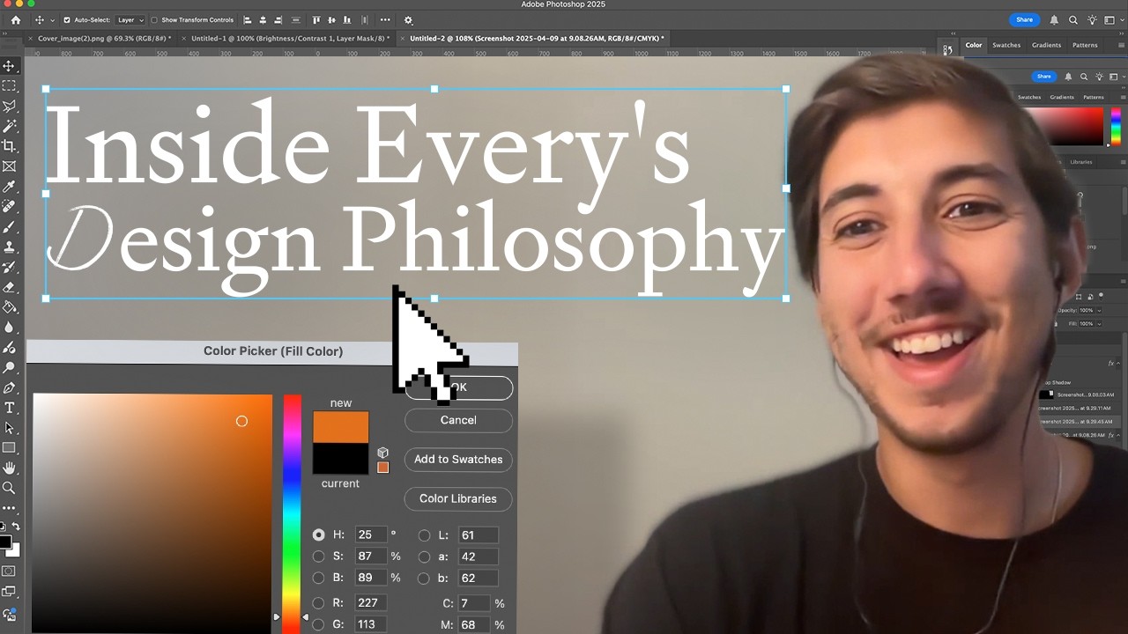
Task: Toggle Quick Mask mode icon
Action: pos(10,571)
